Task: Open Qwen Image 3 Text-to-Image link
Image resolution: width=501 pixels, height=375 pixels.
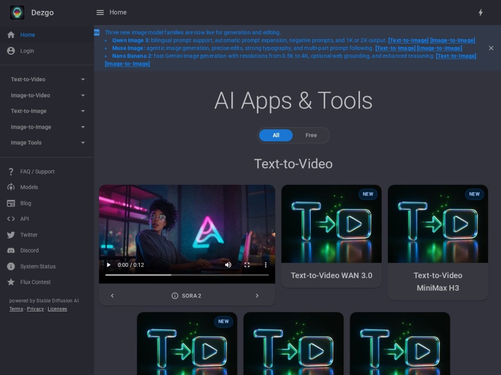Action: 408,40
